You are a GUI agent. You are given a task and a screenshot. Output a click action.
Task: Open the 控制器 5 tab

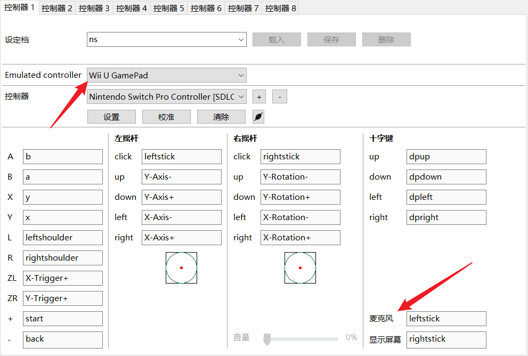point(169,8)
